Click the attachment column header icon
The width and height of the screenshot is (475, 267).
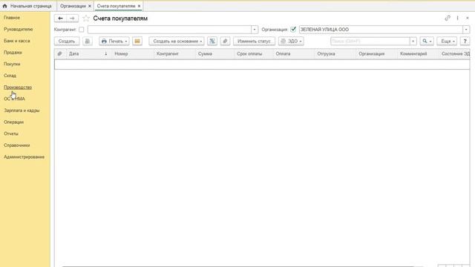(59, 53)
